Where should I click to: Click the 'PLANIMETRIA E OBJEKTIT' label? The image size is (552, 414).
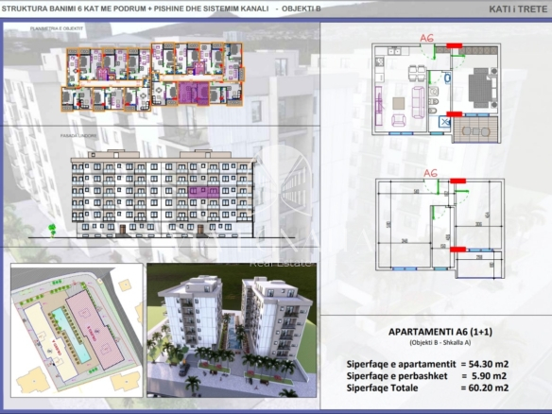[57, 28]
